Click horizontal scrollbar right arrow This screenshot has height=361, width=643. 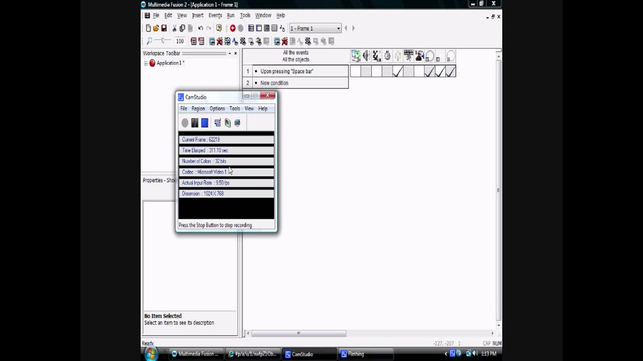pyautogui.click(x=492, y=333)
